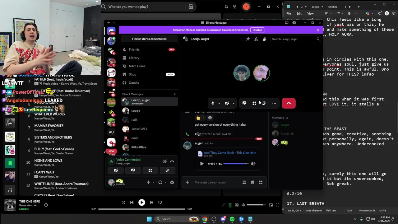Screen dimensions: 398x224
Task: Open the heading H1 dropdown in Notepad
Action: coord(329,13)
